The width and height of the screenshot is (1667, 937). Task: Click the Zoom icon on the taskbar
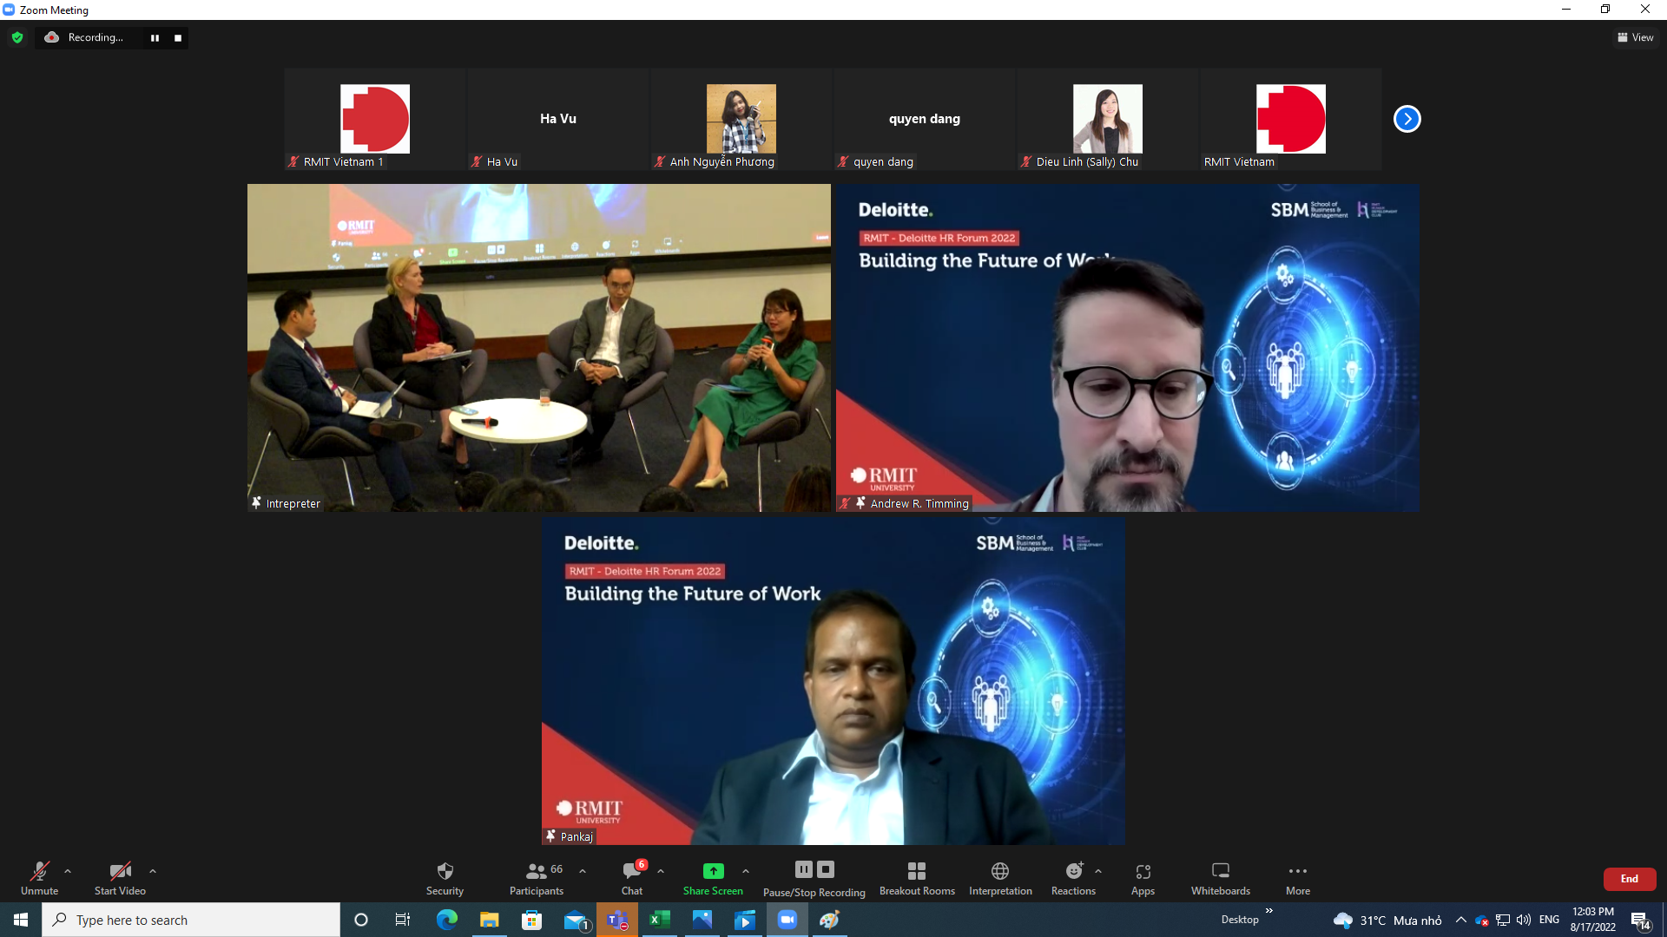coord(787,920)
